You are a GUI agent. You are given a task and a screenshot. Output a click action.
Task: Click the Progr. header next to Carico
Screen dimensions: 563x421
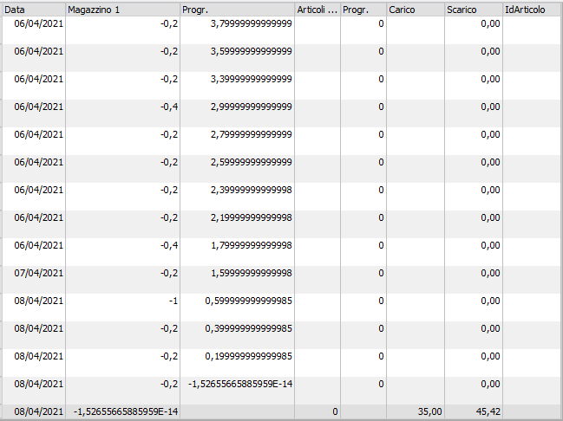pos(363,10)
